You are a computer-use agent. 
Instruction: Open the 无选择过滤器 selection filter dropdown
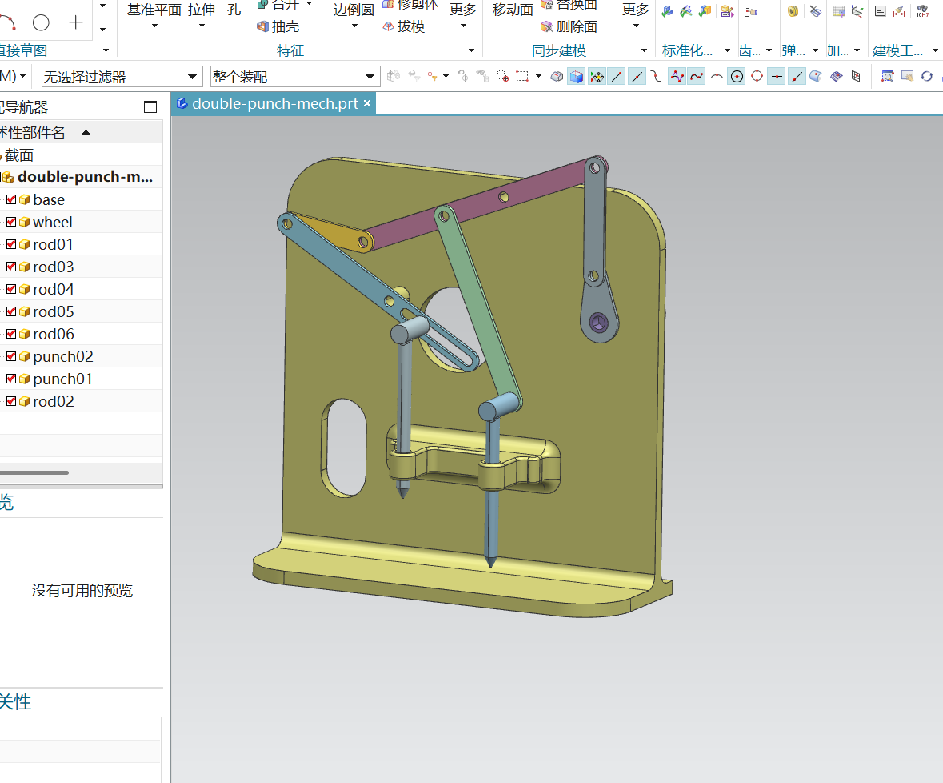(193, 77)
